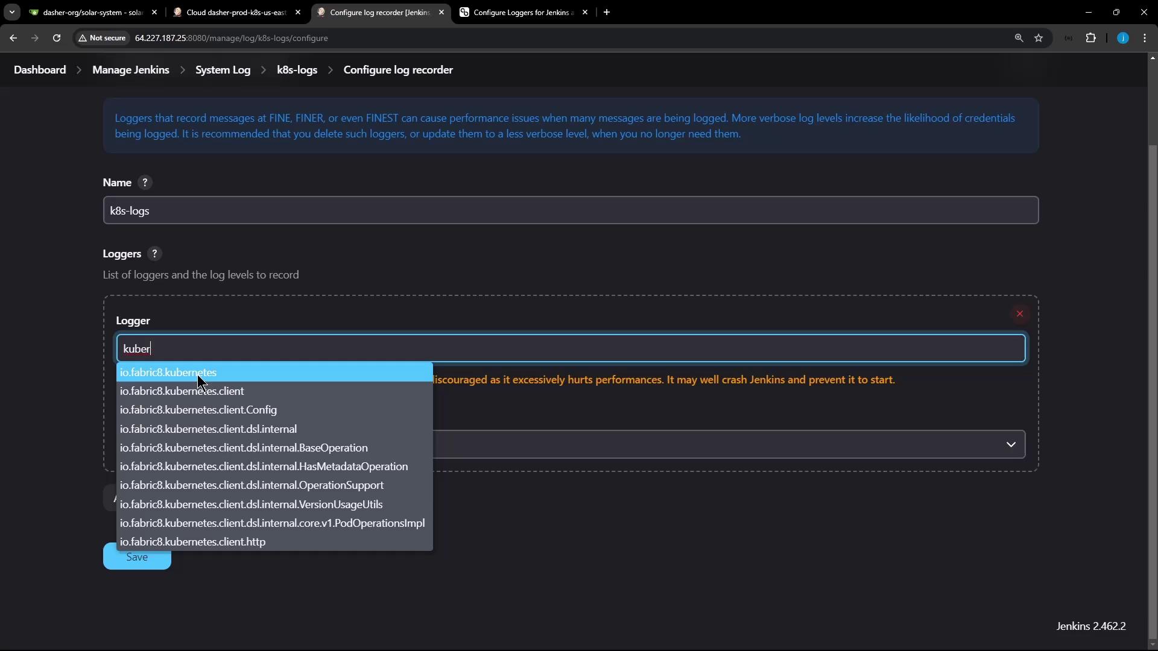Screen dimensions: 1158x651
Task: Open browser Extensions puzzle icon
Action: [x=1090, y=38]
